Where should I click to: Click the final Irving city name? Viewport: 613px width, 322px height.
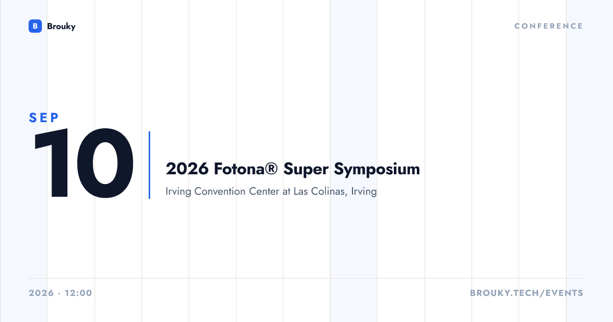click(364, 192)
